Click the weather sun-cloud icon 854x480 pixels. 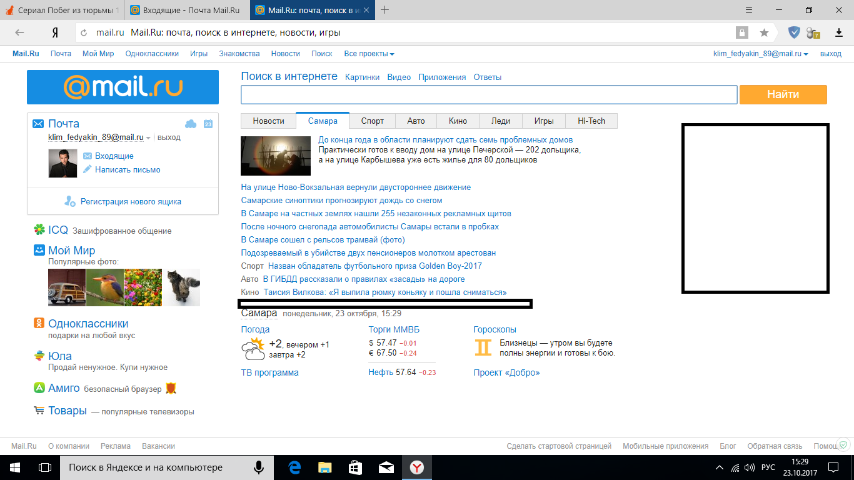tap(253, 349)
